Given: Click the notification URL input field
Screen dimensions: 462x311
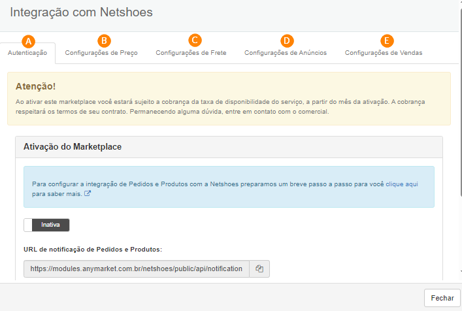Looking at the screenshot, I should [137, 269].
